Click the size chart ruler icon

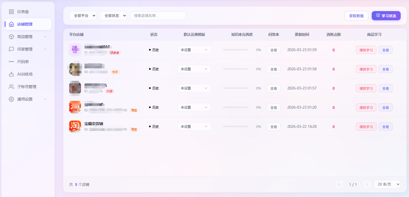[11, 62]
